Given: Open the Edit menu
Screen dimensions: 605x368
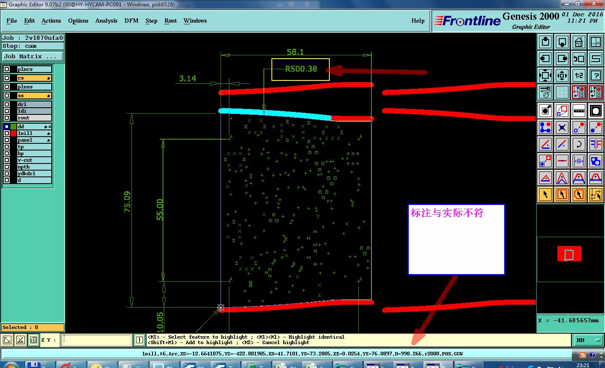Looking at the screenshot, I should click(29, 21).
